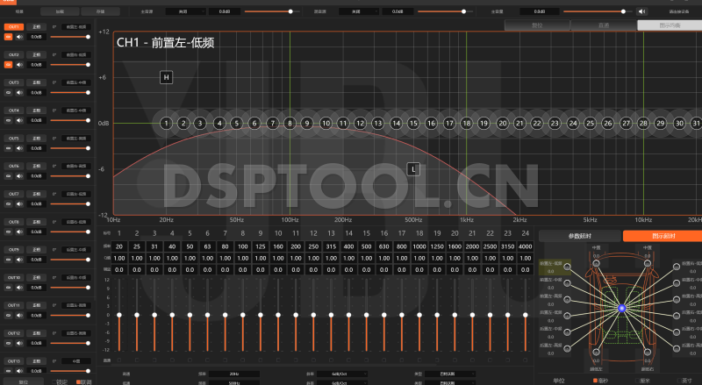Viewport: 702px width, 385px height.
Task: Click the 20Hz high-pass frequency field
Action: click(x=234, y=373)
